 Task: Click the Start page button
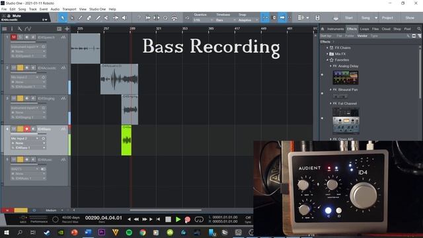(x=348, y=18)
